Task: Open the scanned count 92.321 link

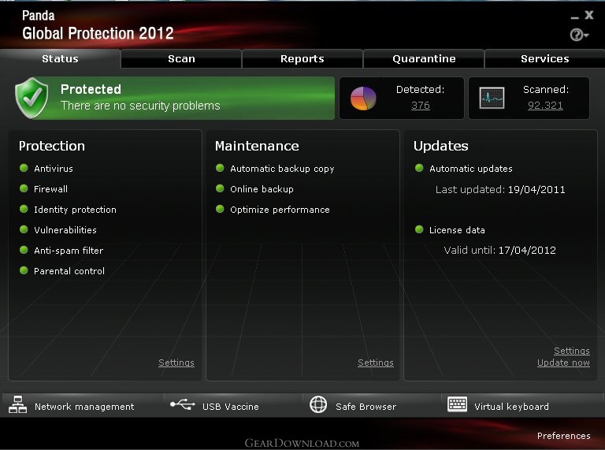Action: coord(545,106)
